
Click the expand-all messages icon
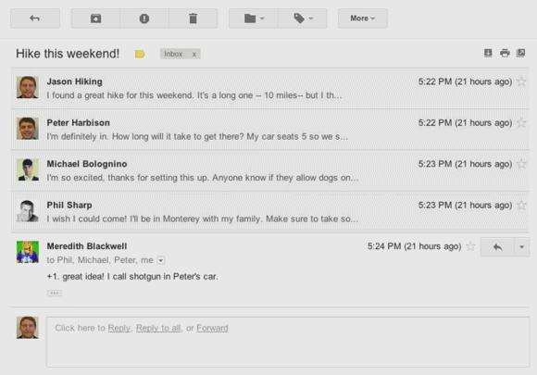pos(488,53)
